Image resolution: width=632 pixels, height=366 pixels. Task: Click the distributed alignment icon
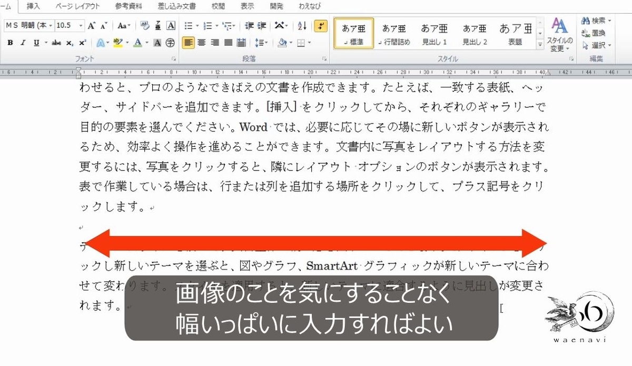pos(241,43)
